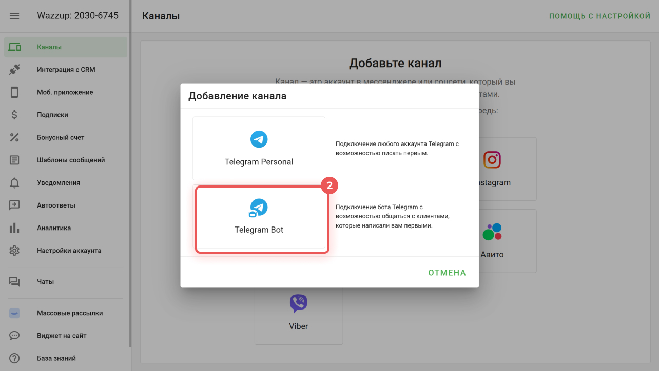The image size is (659, 371).
Task: Open Настройки аккаунта section
Action: click(66, 251)
